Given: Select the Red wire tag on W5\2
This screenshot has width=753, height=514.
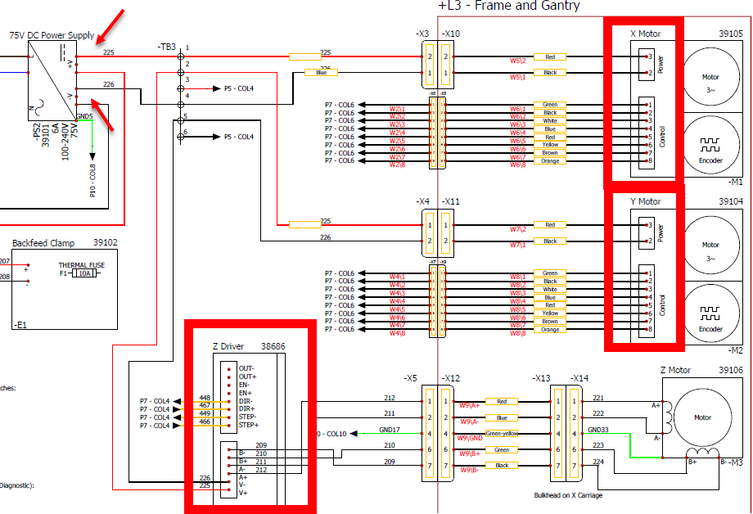Looking at the screenshot, I should [550, 57].
